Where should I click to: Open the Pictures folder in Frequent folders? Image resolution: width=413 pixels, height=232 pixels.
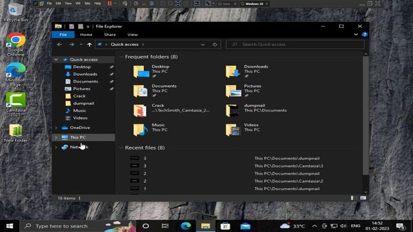[x=243, y=91]
